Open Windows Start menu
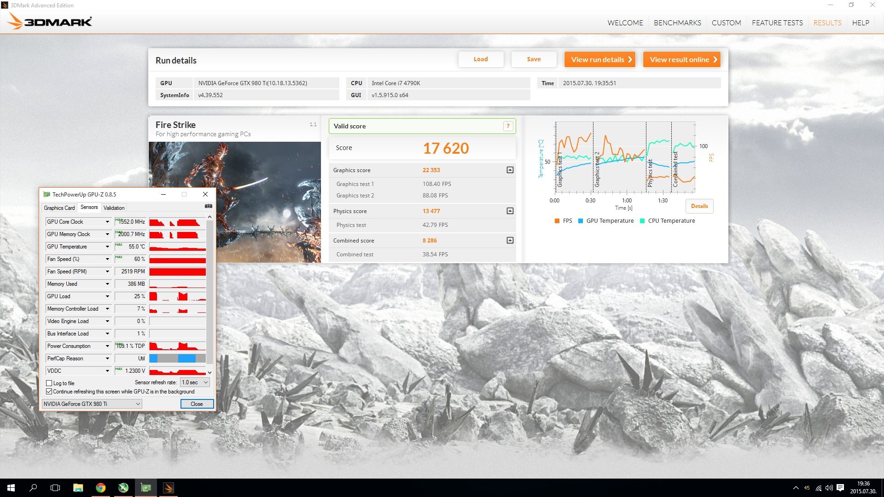This screenshot has width=884, height=497. coord(11,488)
